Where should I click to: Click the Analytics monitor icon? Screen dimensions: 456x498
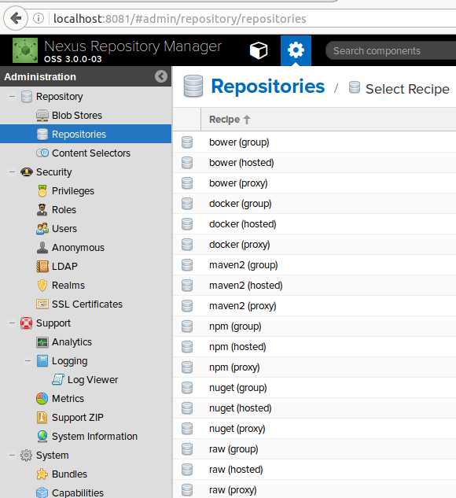click(x=42, y=342)
